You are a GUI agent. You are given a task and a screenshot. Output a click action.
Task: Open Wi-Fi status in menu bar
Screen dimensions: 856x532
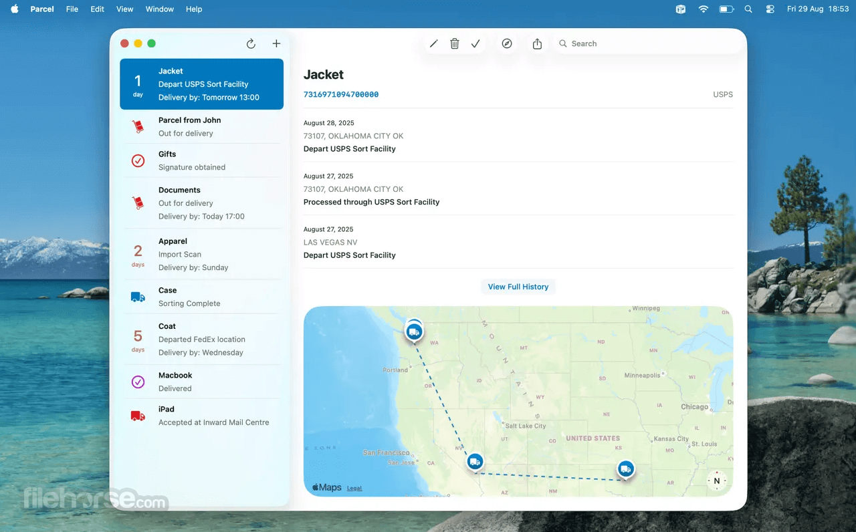[703, 9]
